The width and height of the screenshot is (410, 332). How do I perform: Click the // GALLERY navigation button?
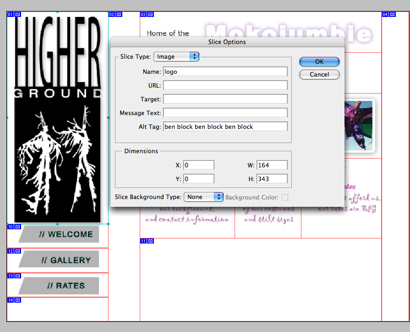pyautogui.click(x=59, y=259)
